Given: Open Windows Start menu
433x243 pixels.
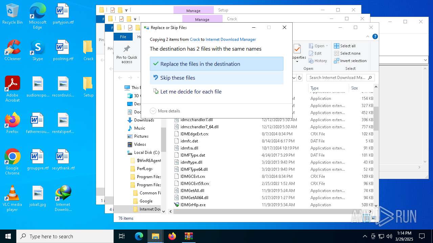Looking at the screenshot, I should point(8,236).
